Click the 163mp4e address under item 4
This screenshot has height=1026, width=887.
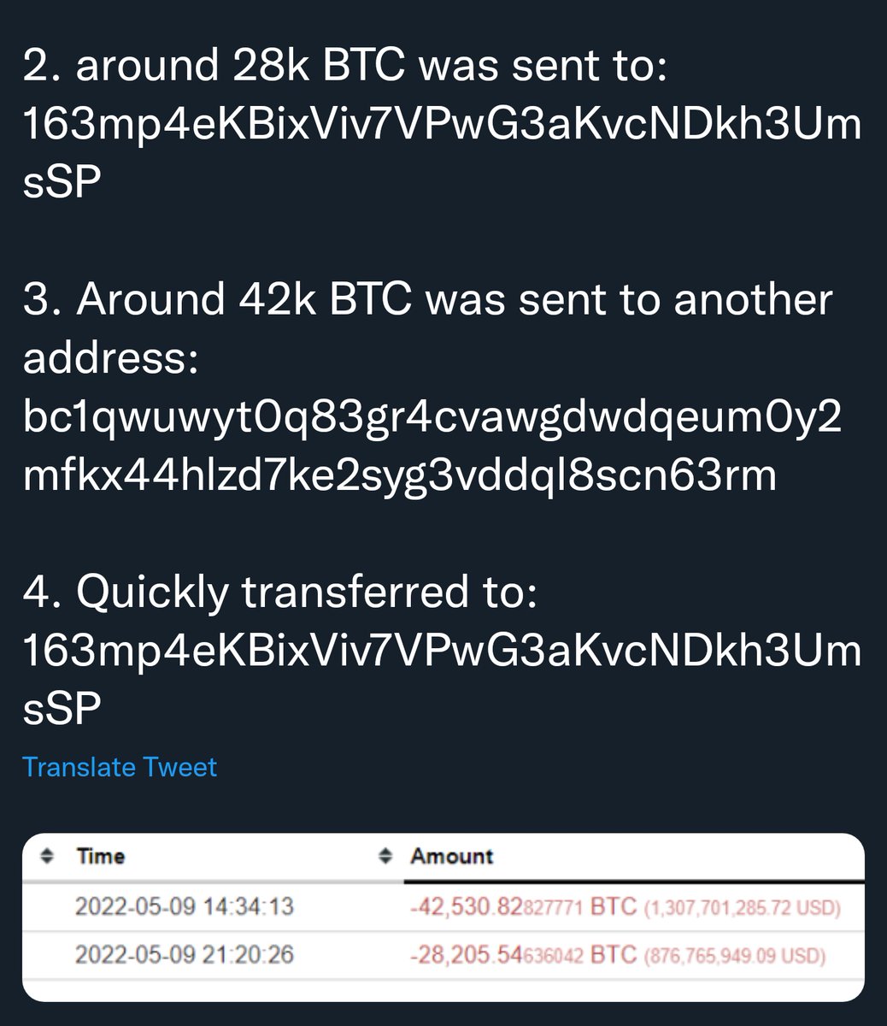442,651
